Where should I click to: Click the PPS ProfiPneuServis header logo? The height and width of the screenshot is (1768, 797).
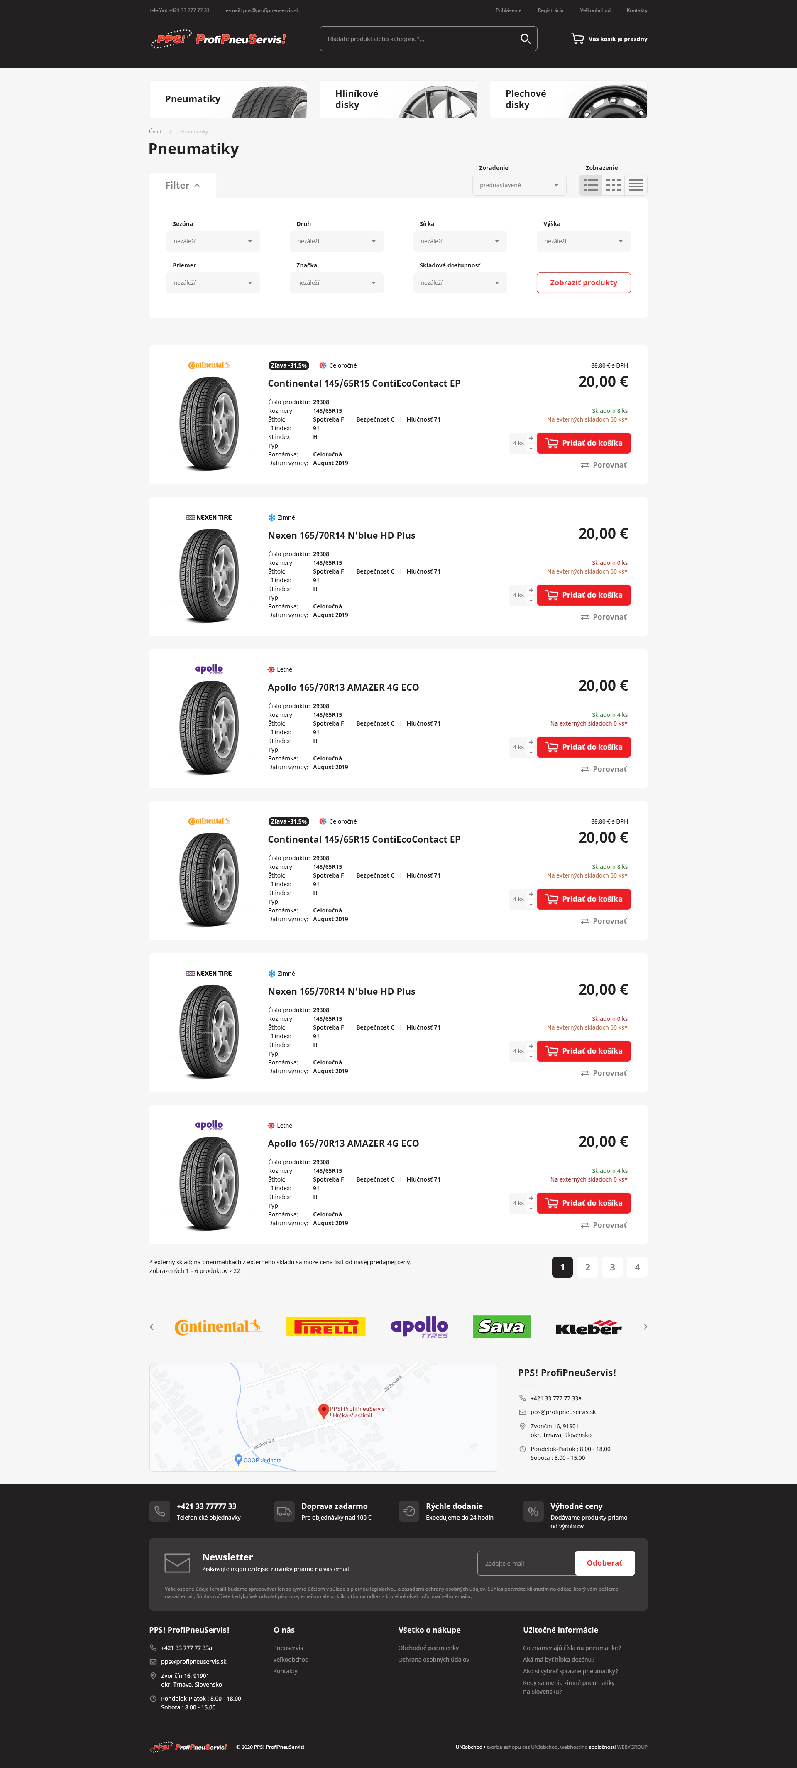(x=218, y=39)
